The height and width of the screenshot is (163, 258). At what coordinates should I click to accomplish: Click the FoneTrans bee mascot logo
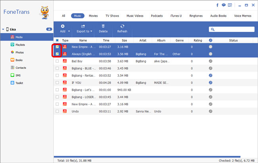click(x=44, y=13)
